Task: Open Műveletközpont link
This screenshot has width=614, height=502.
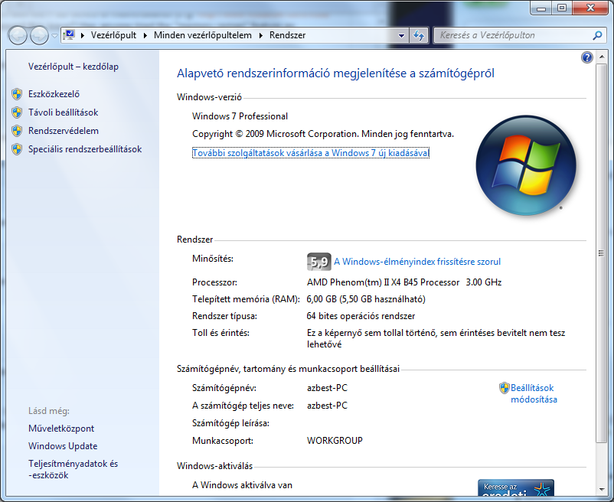Action: (x=61, y=429)
